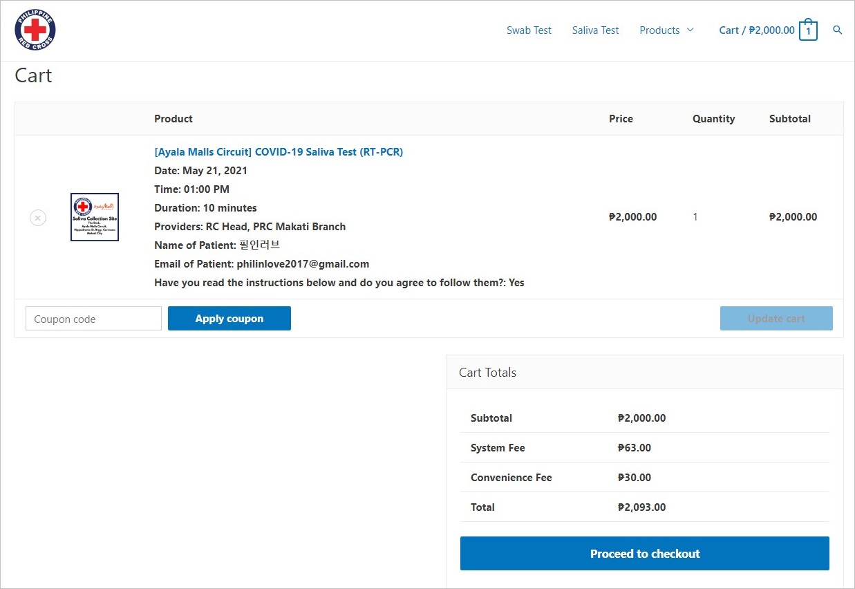Open the search magnifier icon
This screenshot has width=855, height=589.
click(837, 30)
